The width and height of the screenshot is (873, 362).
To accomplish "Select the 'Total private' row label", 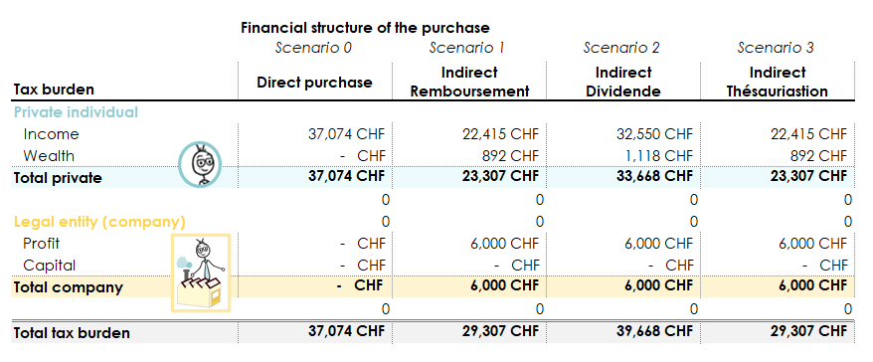I will pos(58,178).
